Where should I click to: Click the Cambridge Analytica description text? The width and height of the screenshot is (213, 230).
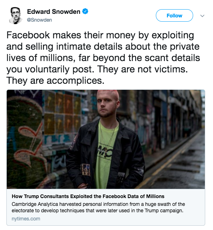tap(98, 207)
